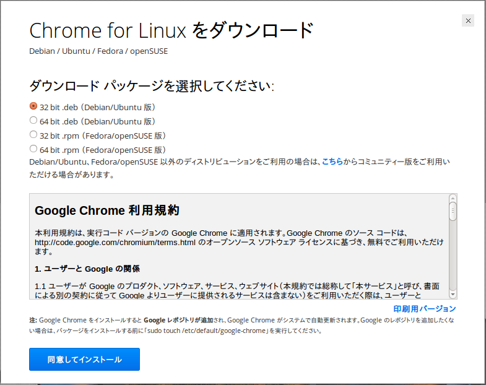Click the terms box scrollbar thumb
486x385 pixels.
(x=453, y=211)
